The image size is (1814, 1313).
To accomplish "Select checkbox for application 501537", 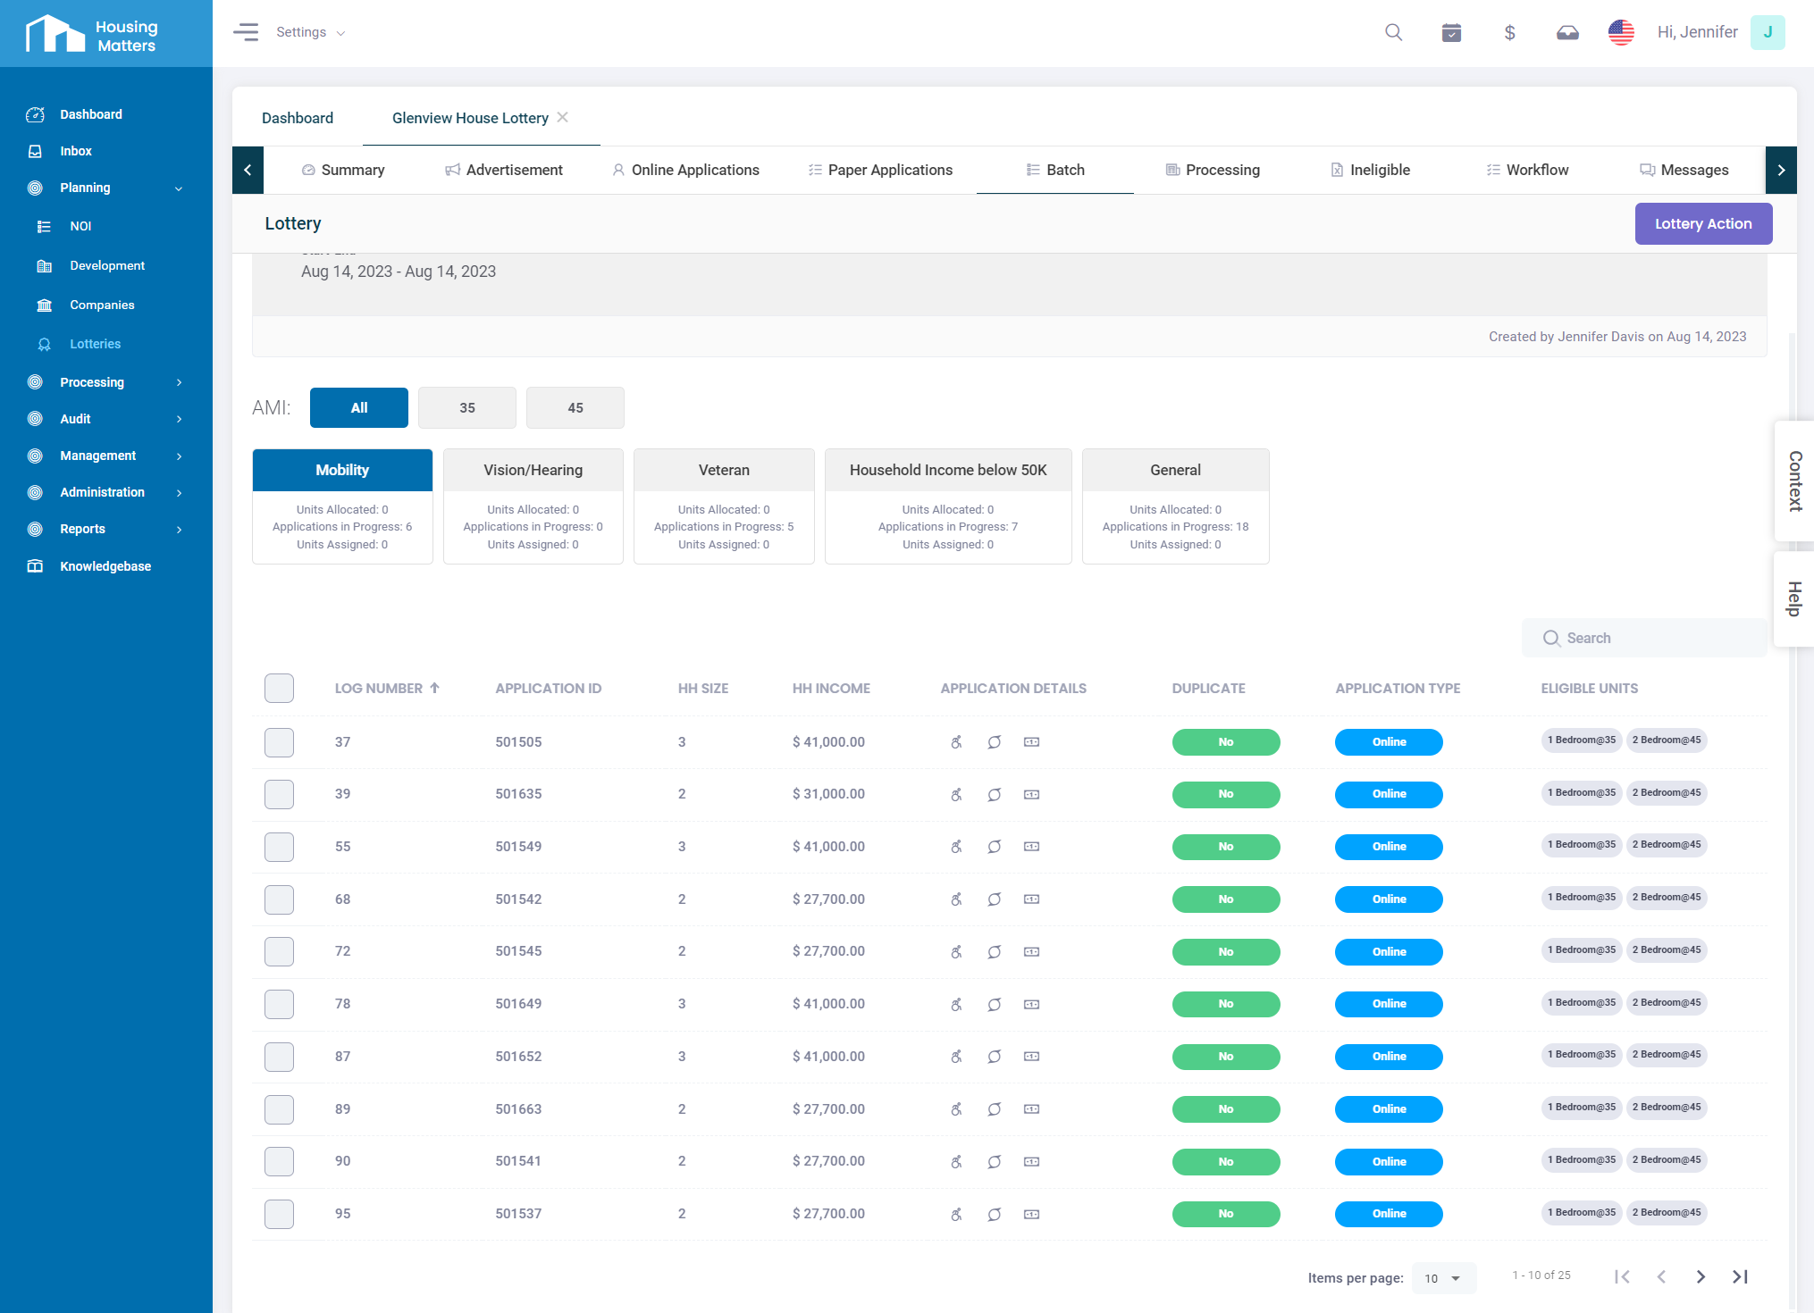I will (279, 1214).
